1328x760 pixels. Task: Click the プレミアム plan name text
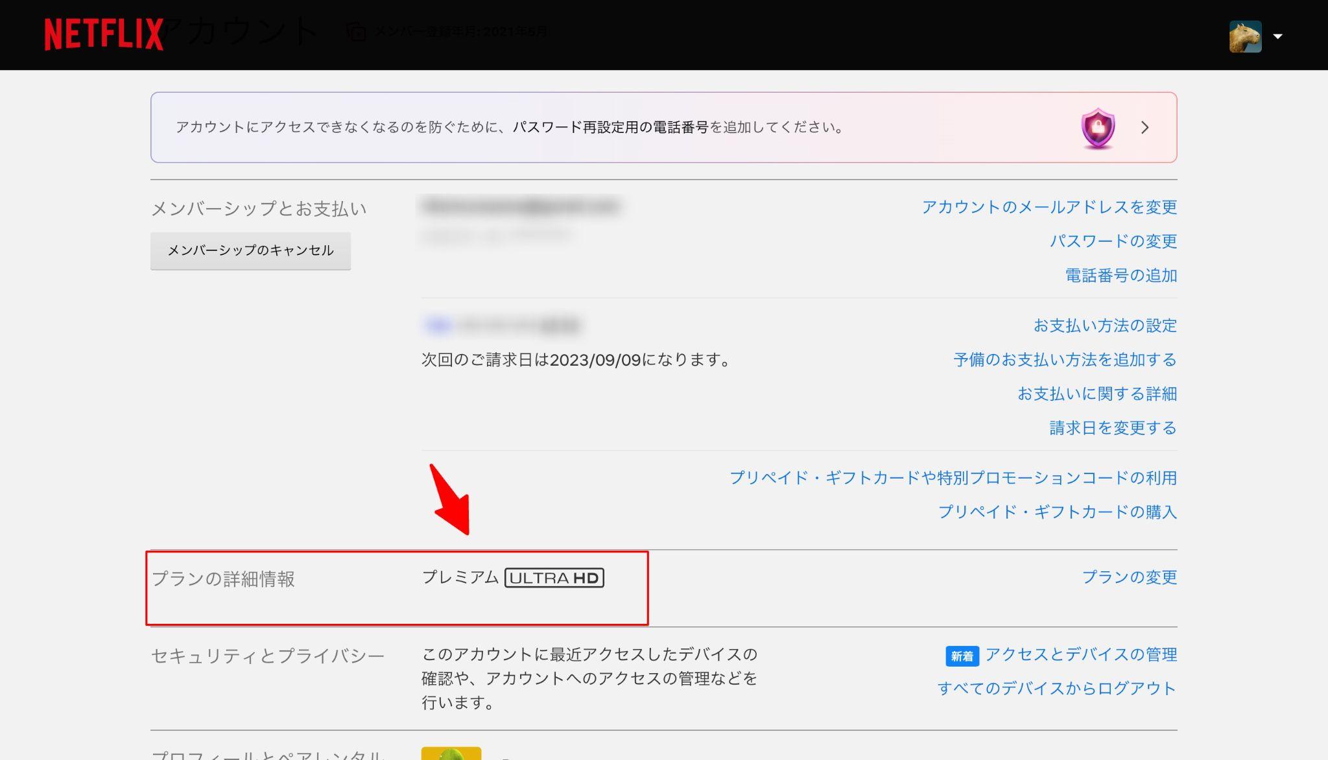[460, 577]
